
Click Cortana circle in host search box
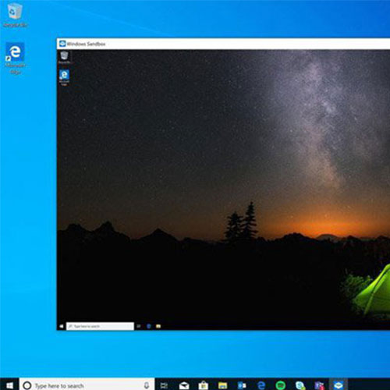tap(27, 385)
